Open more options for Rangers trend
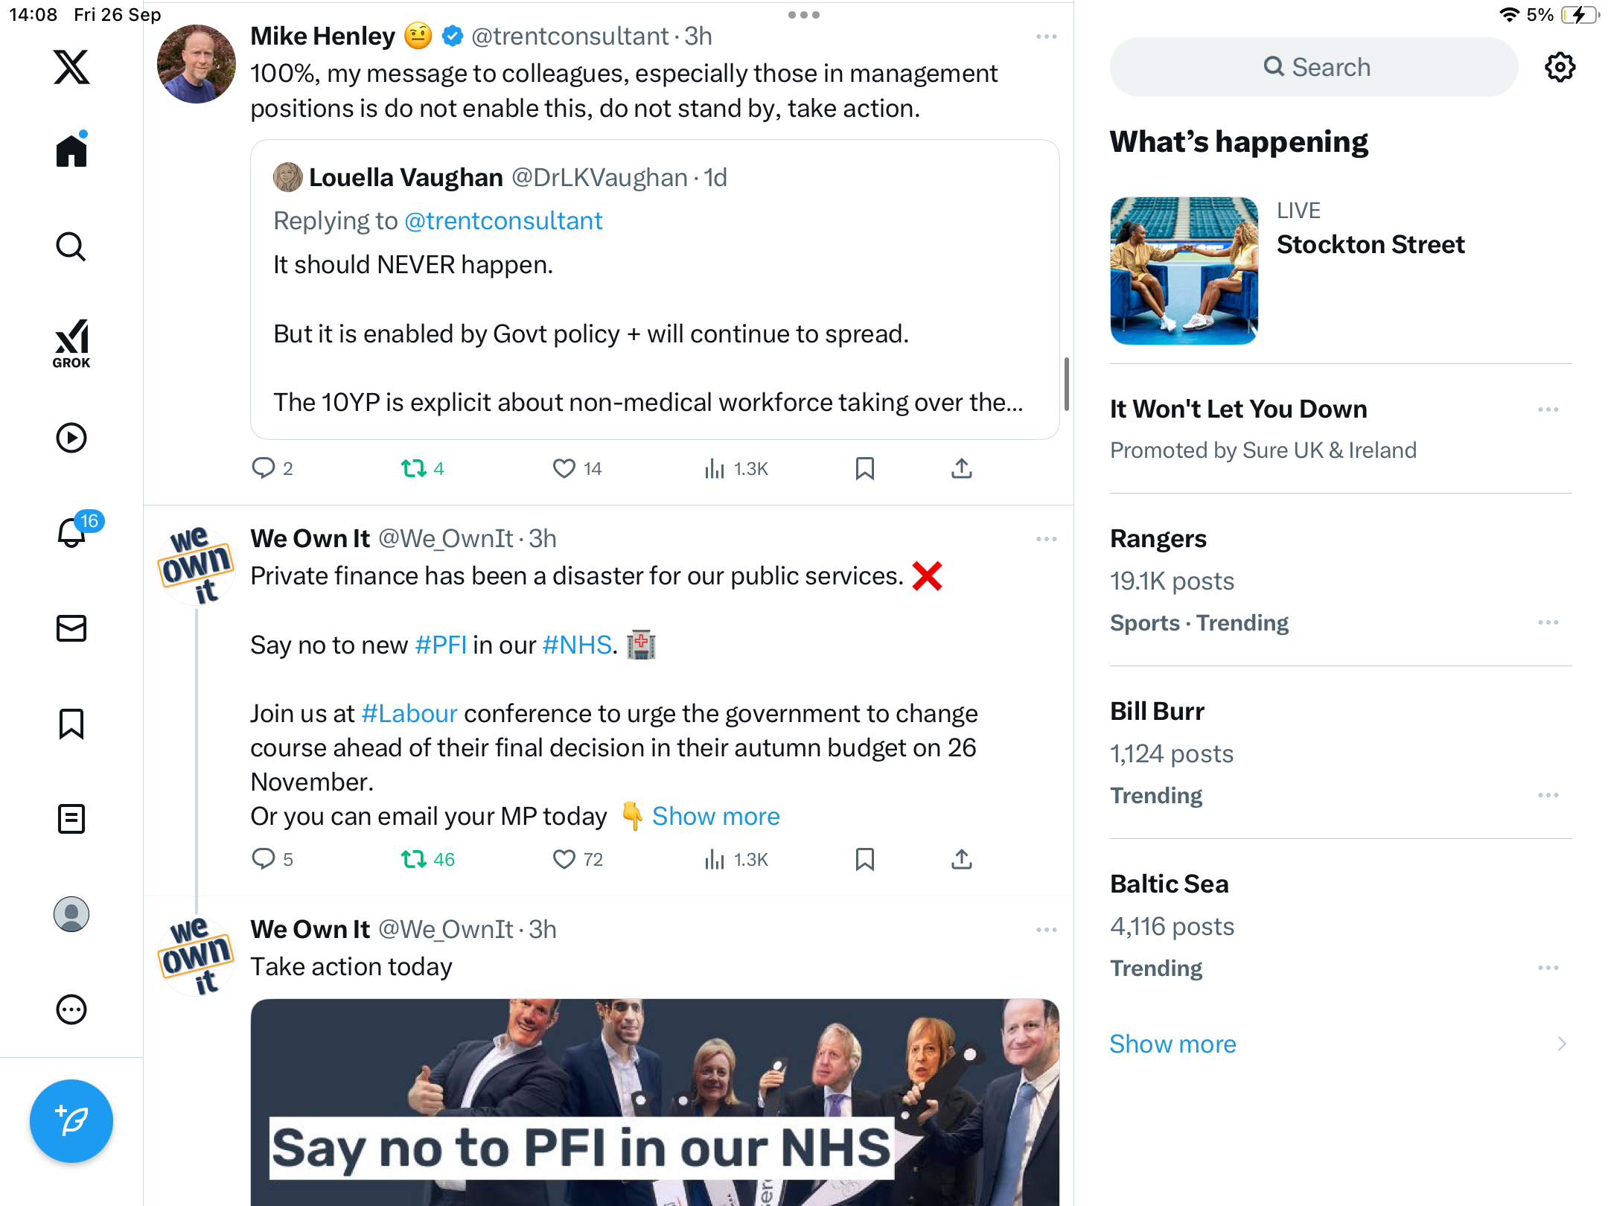The image size is (1608, 1206). pyautogui.click(x=1548, y=622)
